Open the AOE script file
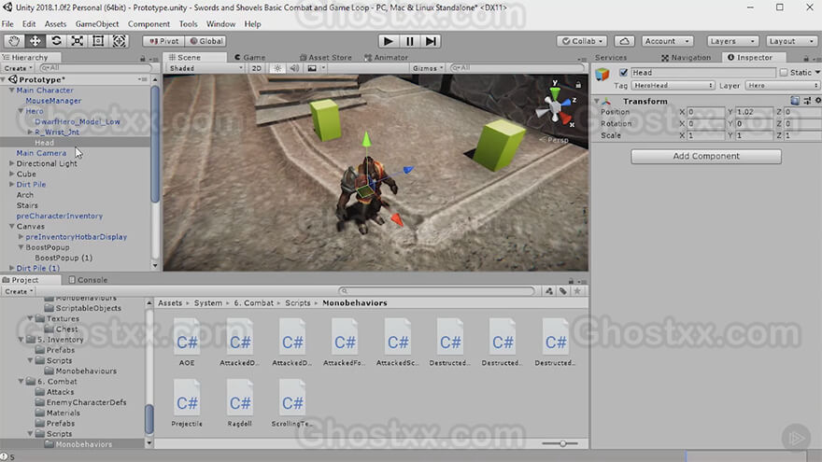Screen dimensions: 822x462 pyautogui.click(x=187, y=343)
